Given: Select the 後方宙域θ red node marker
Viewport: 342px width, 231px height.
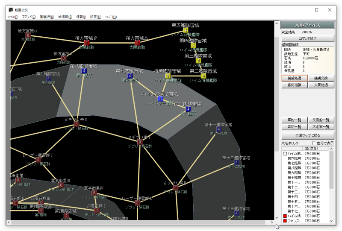Looking at the screenshot, I should point(86,43).
